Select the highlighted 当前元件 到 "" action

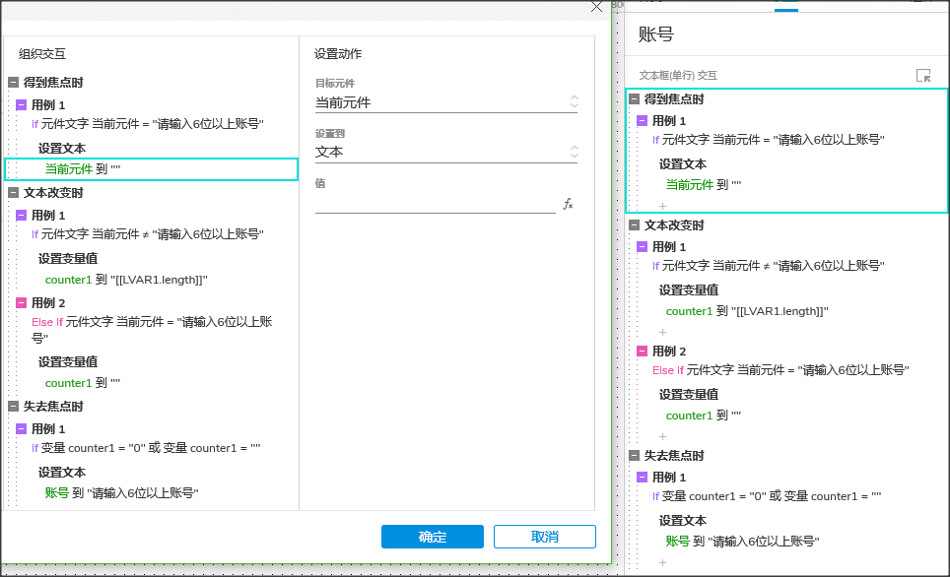[152, 168]
